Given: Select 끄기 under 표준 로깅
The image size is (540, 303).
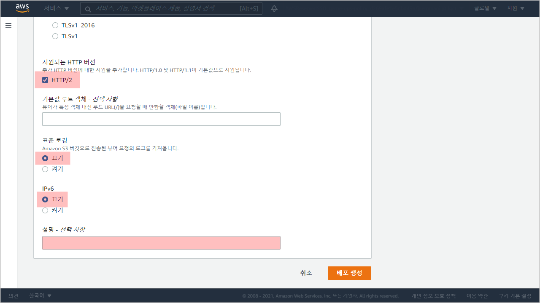Looking at the screenshot, I should [45, 158].
